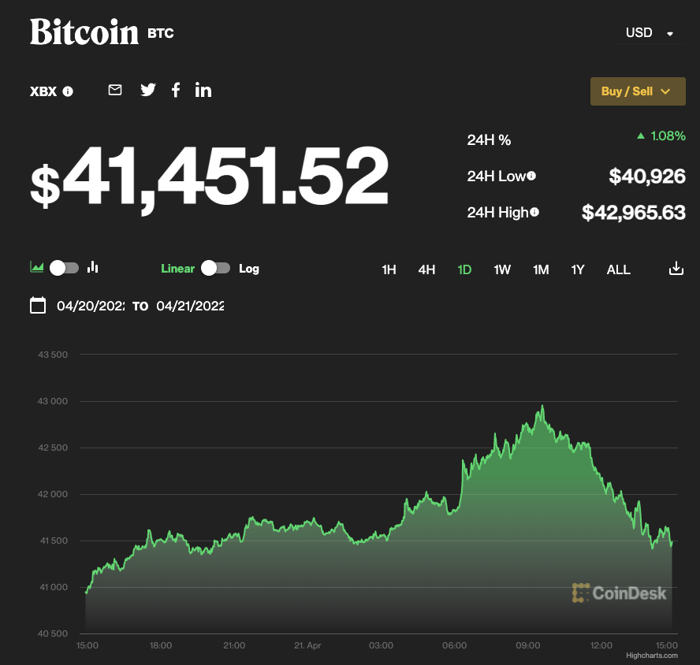Click the XBX info icon

[x=68, y=91]
